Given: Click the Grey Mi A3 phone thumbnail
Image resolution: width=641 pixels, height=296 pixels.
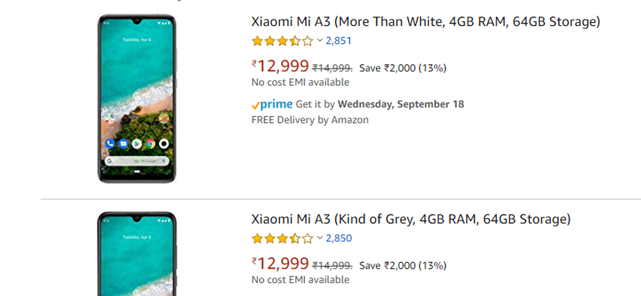Looking at the screenshot, I should [x=137, y=254].
